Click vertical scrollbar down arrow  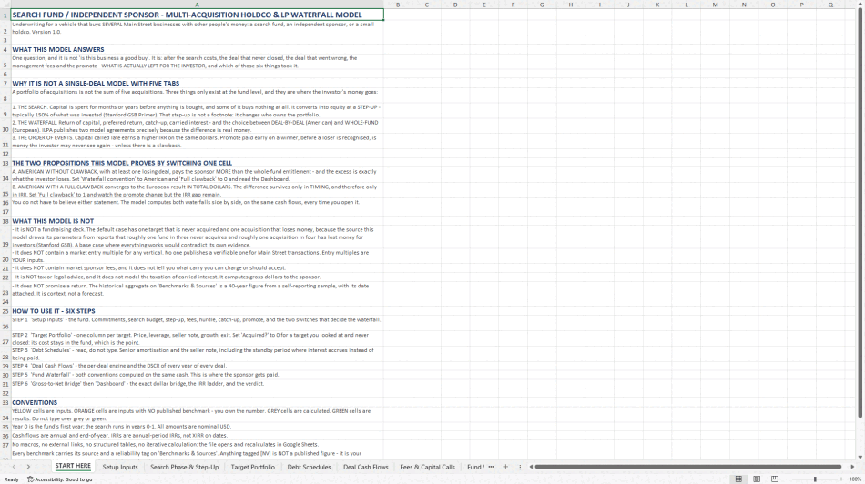pyautogui.click(x=860, y=457)
